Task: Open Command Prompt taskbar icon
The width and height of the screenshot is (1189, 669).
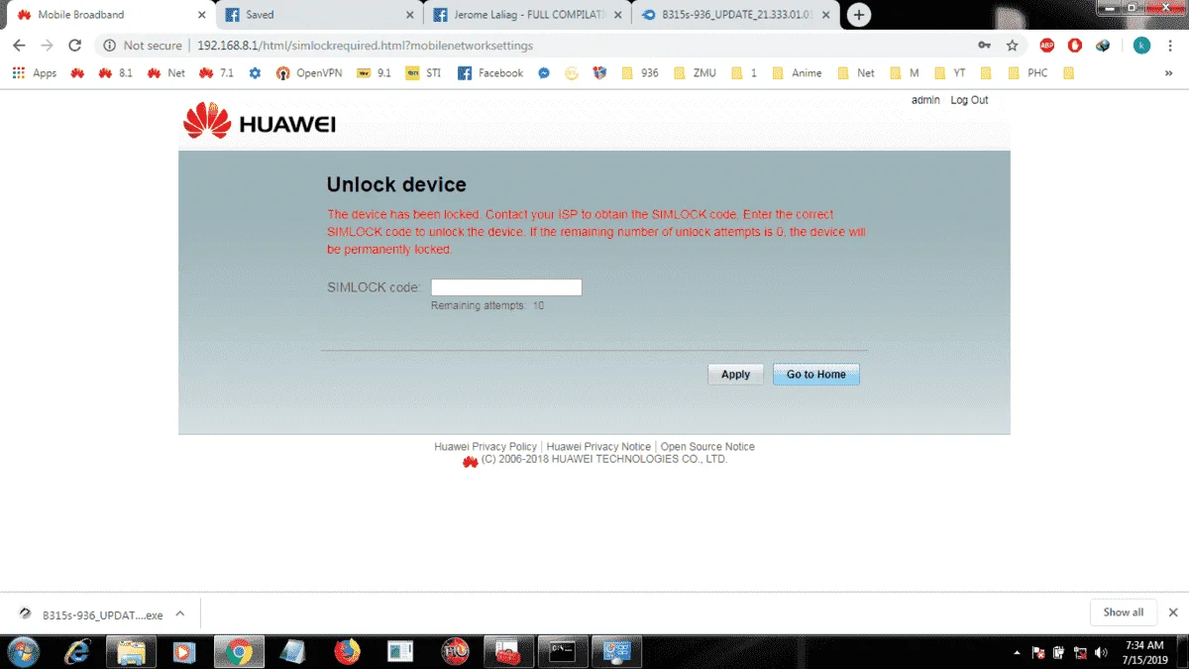Action: (x=563, y=651)
